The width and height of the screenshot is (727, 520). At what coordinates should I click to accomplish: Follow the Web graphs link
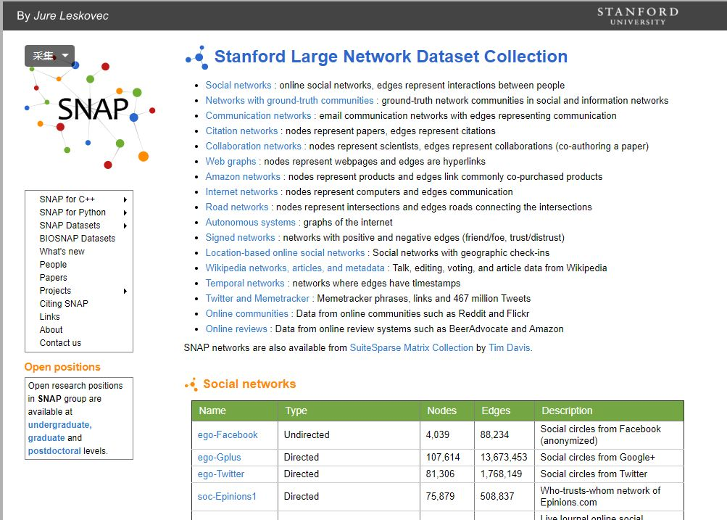point(230,162)
